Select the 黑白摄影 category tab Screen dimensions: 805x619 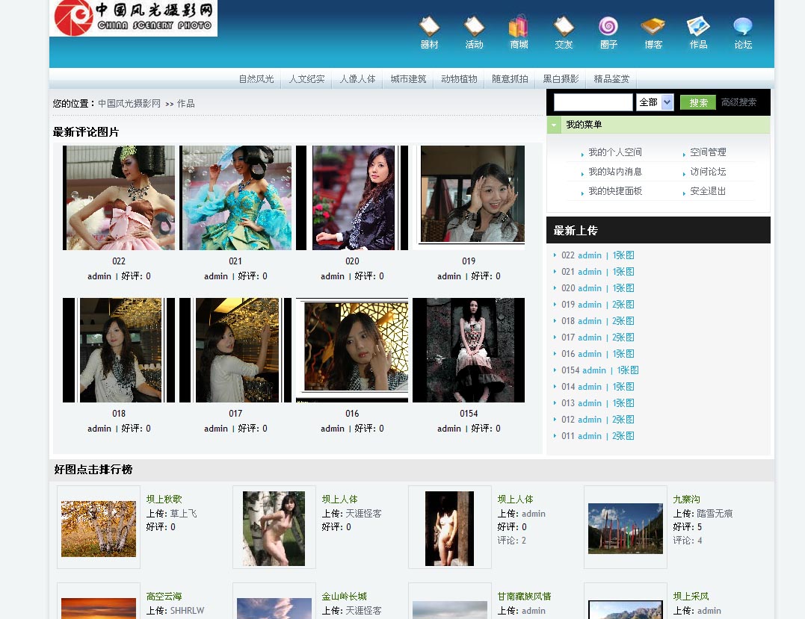(x=561, y=79)
